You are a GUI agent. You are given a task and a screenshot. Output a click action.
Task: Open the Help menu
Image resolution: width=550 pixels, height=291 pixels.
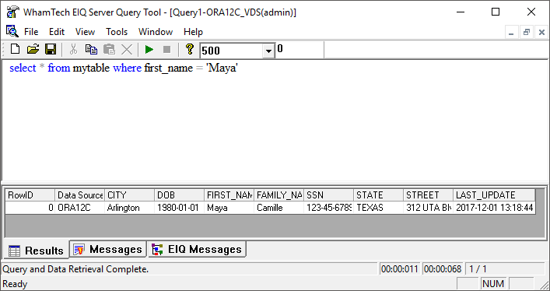pyautogui.click(x=193, y=32)
